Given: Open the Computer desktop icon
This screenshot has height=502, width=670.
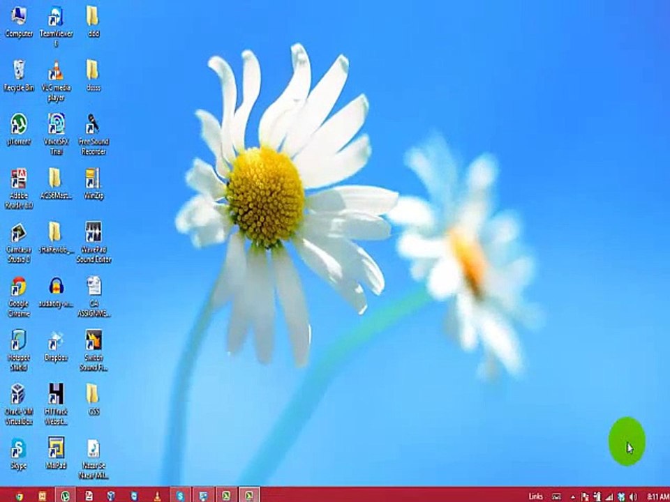Looking at the screenshot, I should coord(18,22).
